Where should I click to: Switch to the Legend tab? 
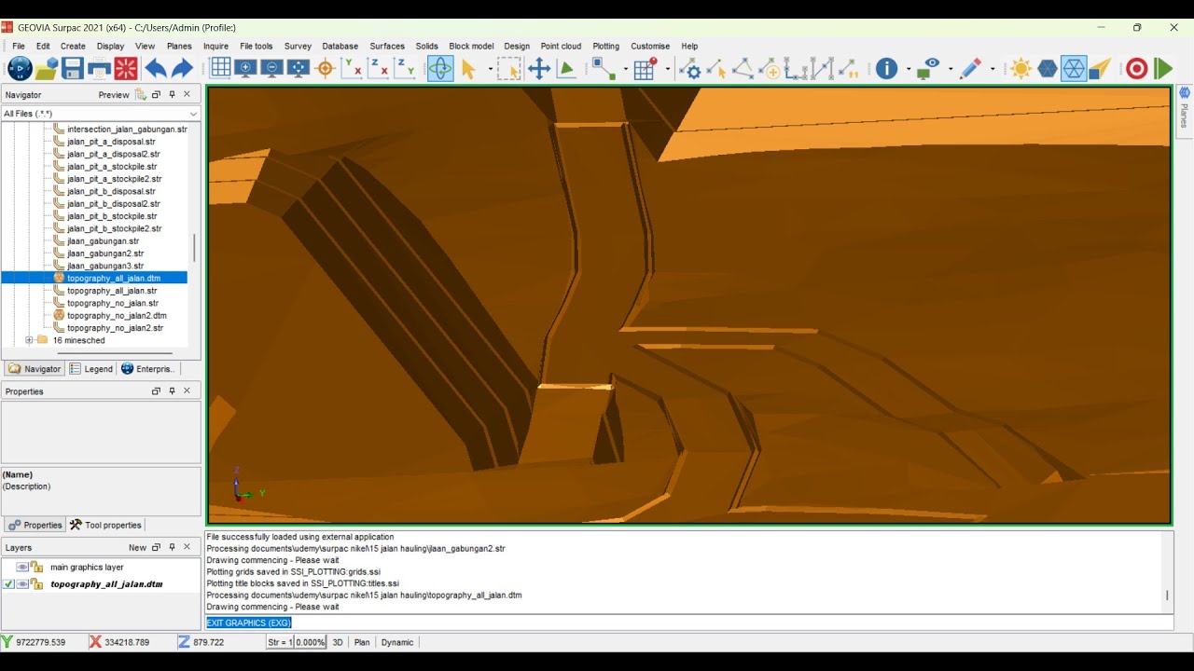90,369
